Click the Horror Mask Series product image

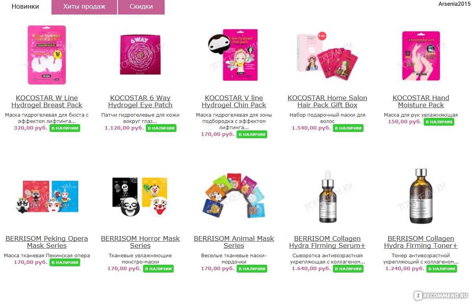pos(140,196)
